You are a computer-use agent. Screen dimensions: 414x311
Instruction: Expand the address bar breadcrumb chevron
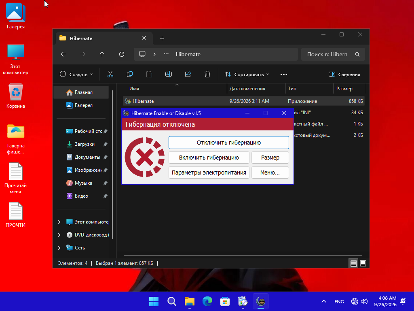coord(154,54)
